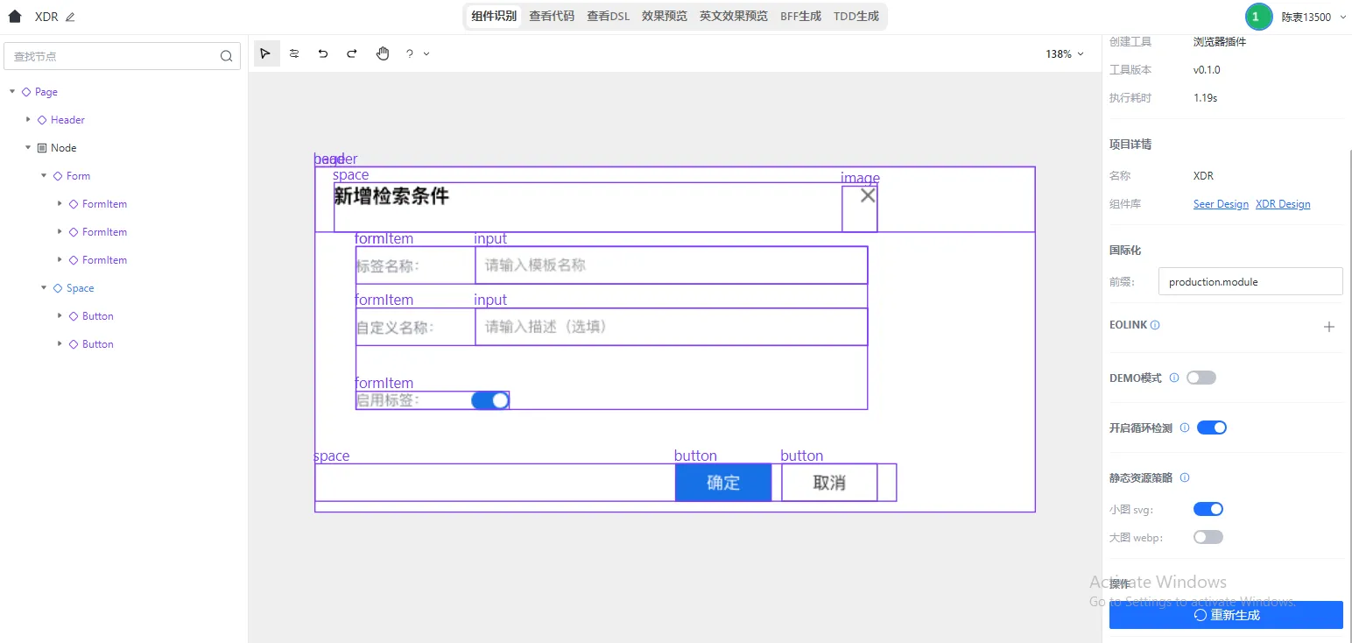Click the 标签名称 label on canvas

pyautogui.click(x=388, y=265)
